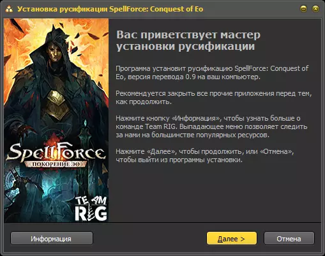Open the Информация dropdown menu
The height and width of the screenshot is (256, 325).
pyautogui.click(x=52, y=238)
